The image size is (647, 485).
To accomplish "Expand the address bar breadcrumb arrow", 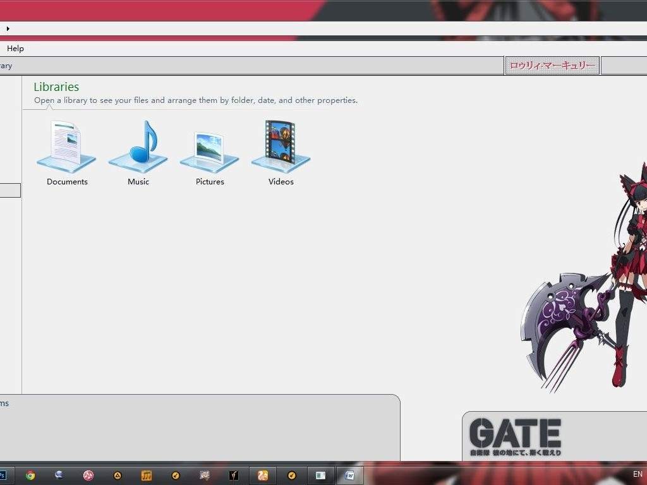I will [x=8, y=28].
